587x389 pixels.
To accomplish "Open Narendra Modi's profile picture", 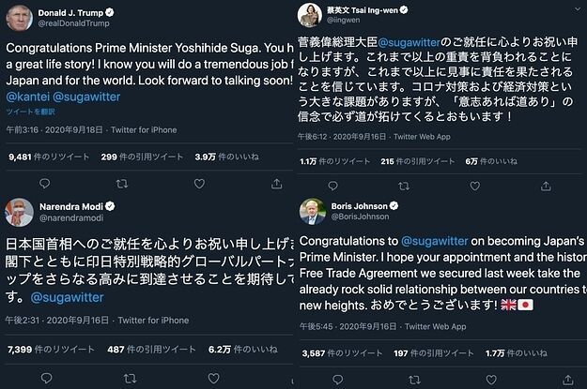I will 18,211.
